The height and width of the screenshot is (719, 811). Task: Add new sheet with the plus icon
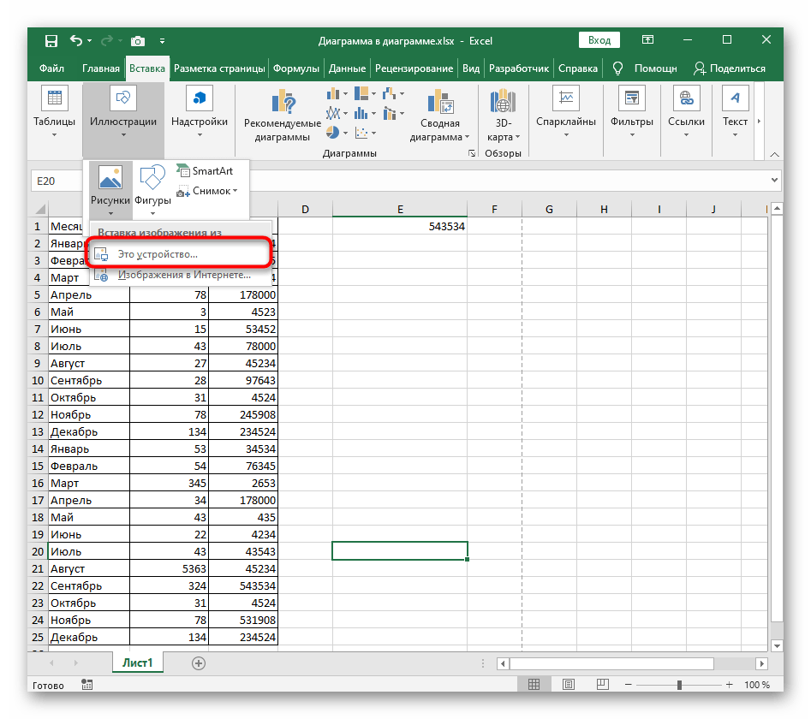click(x=199, y=663)
